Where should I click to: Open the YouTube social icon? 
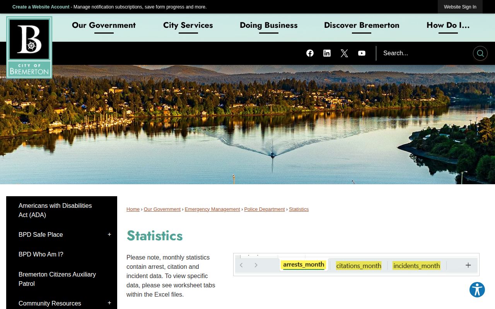[x=362, y=53]
